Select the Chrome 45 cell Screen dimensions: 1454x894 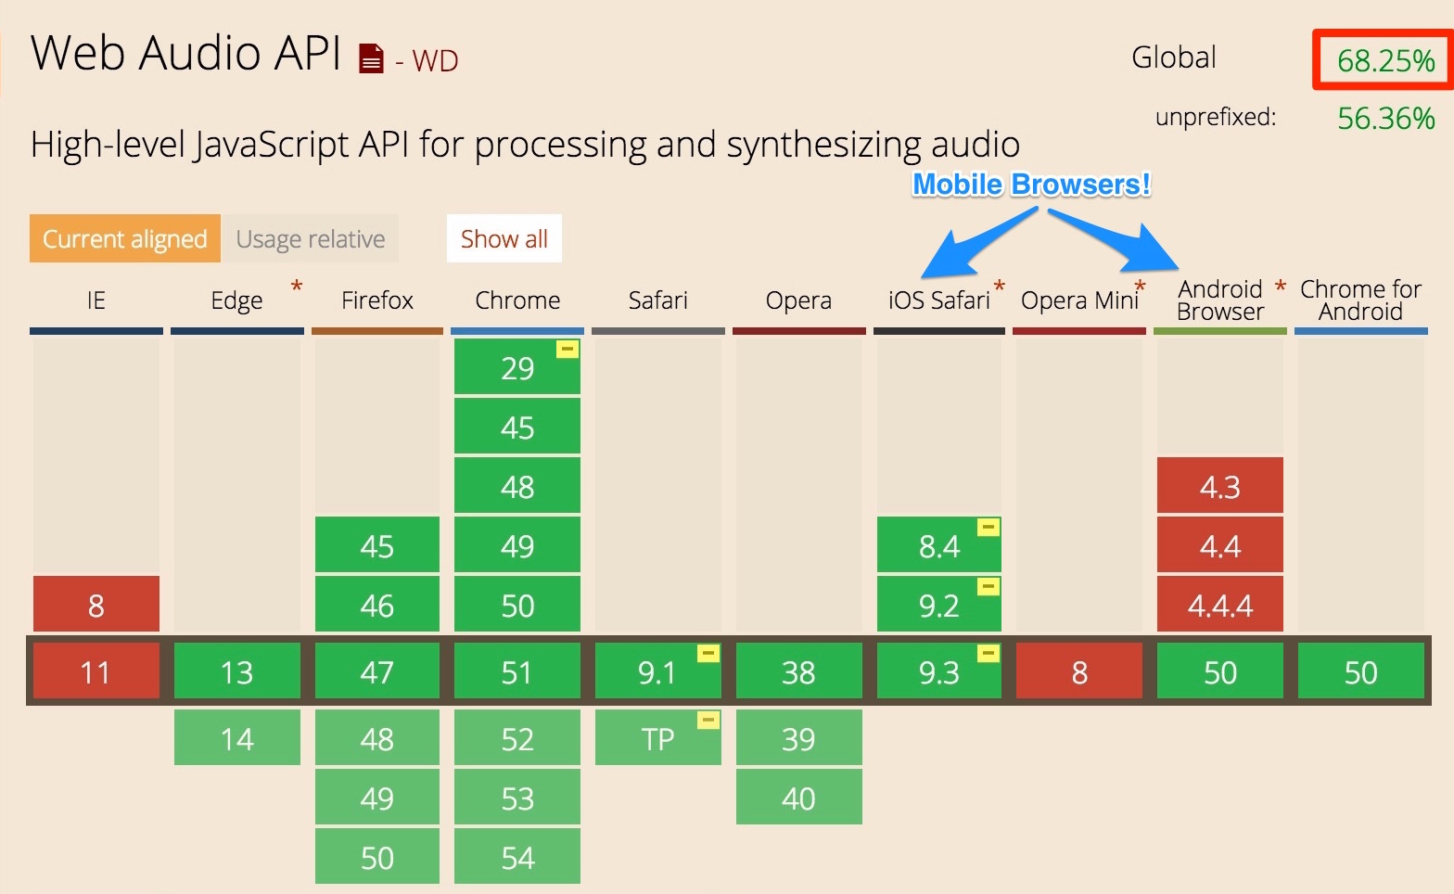click(x=517, y=426)
